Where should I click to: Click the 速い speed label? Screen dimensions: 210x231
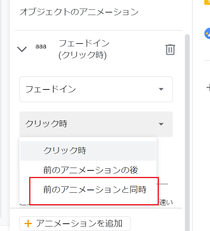[166, 203]
